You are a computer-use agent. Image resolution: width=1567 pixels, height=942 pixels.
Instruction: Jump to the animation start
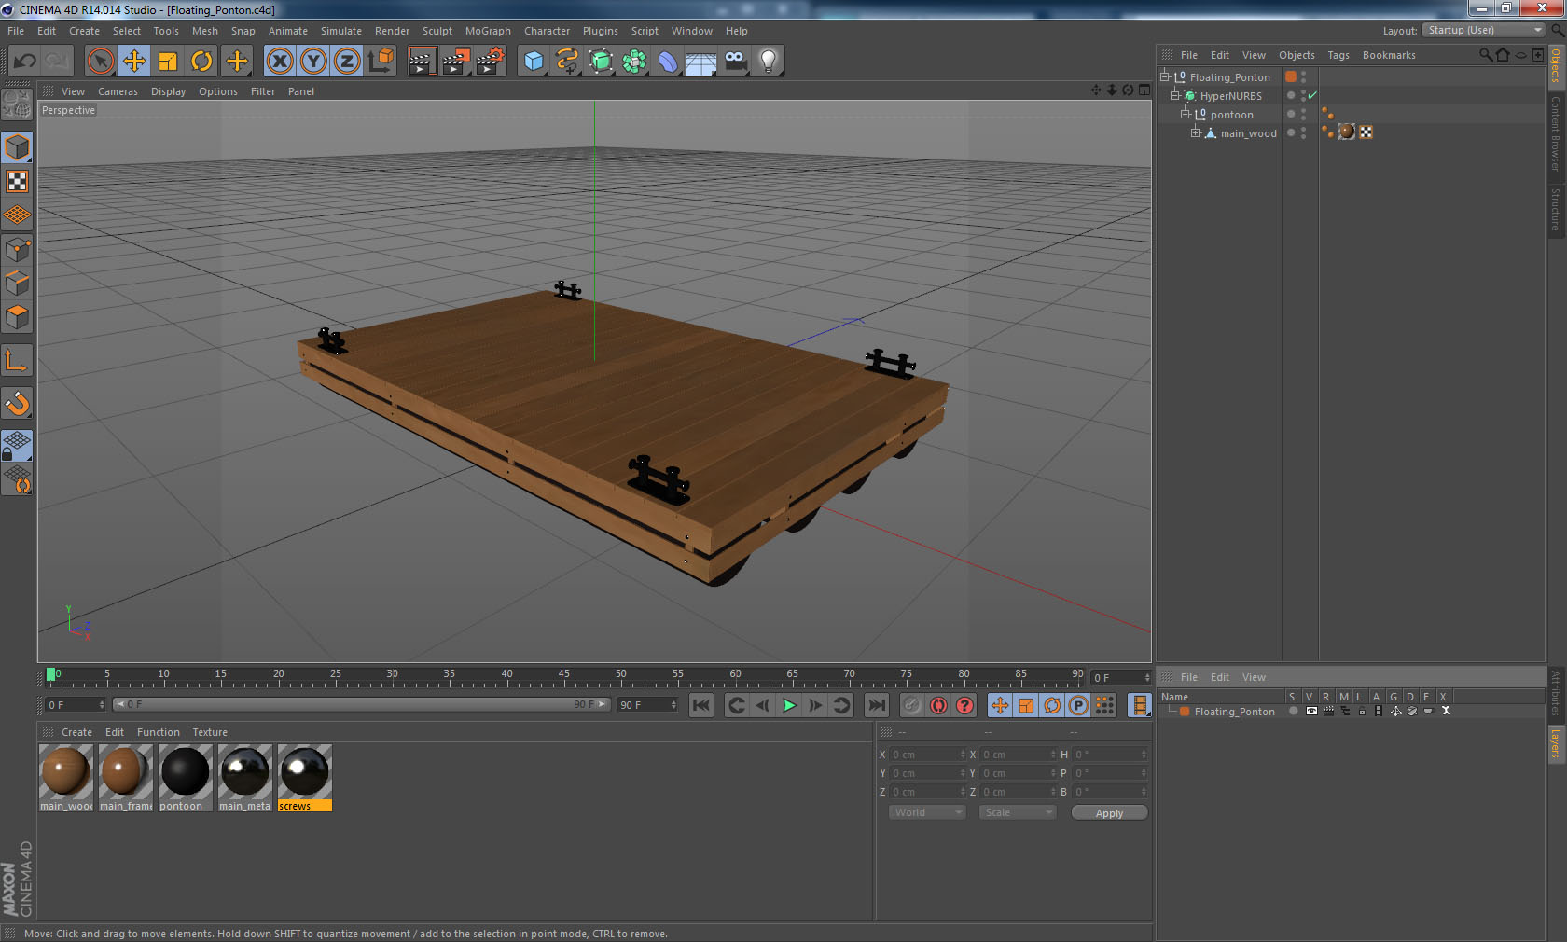pos(701,705)
